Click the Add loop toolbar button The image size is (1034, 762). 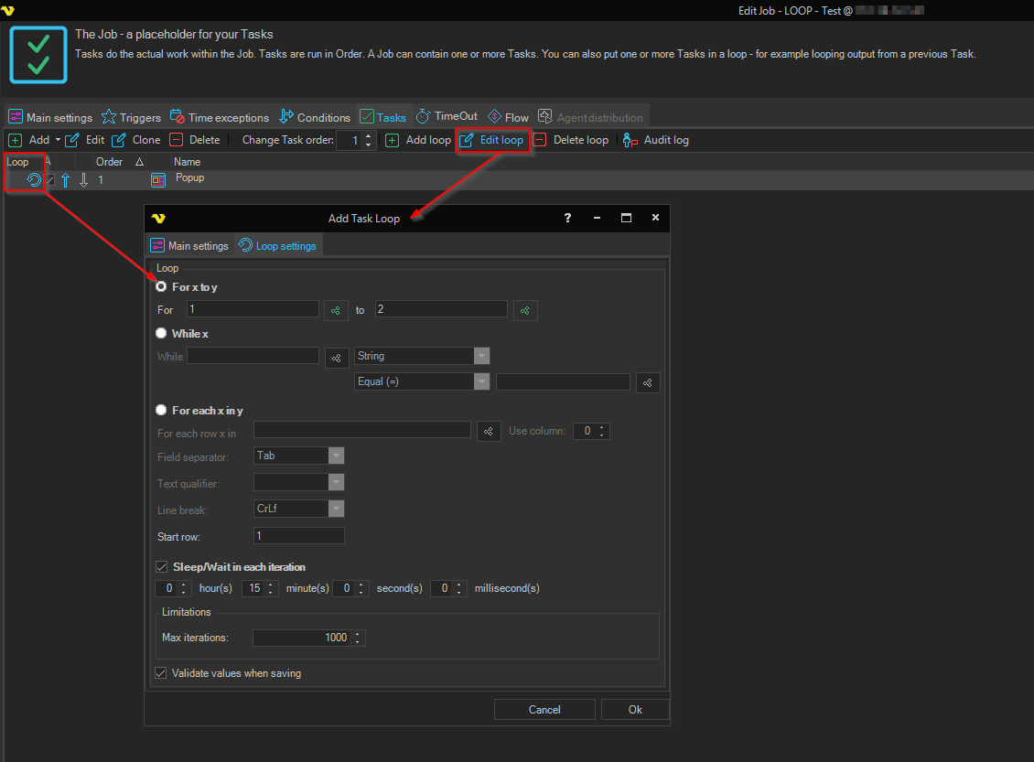[x=418, y=140]
